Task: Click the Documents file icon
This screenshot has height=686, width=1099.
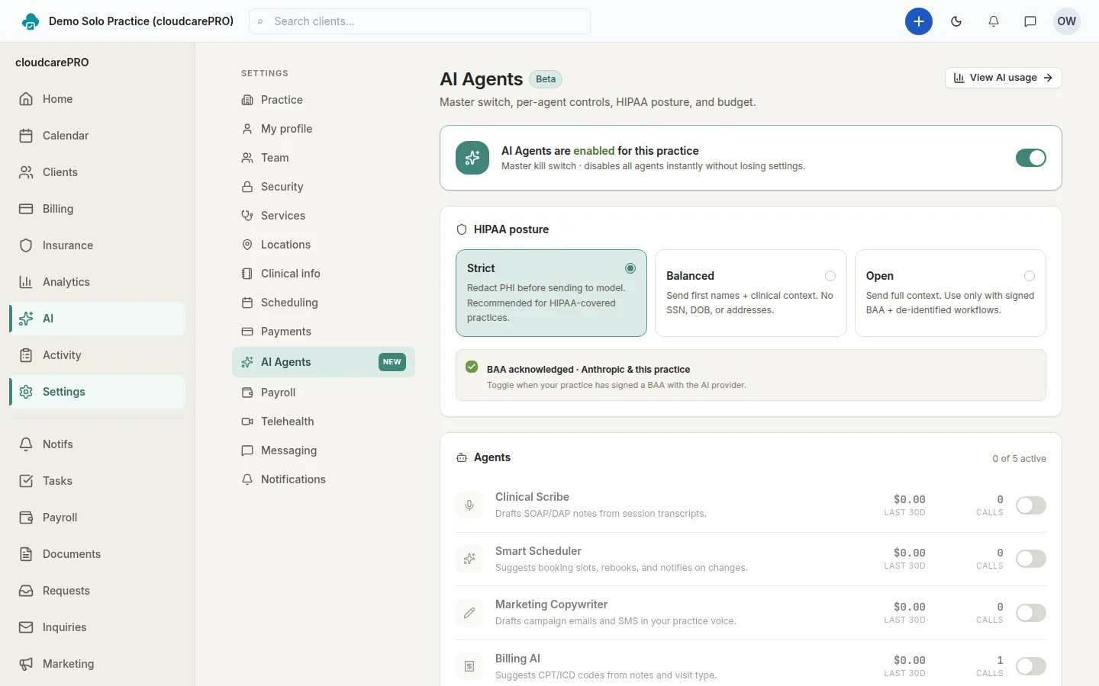Action: [x=26, y=554]
